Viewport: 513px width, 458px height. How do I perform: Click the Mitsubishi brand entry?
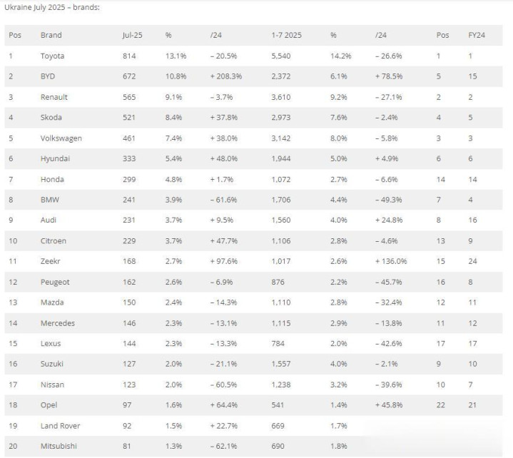tap(59, 446)
